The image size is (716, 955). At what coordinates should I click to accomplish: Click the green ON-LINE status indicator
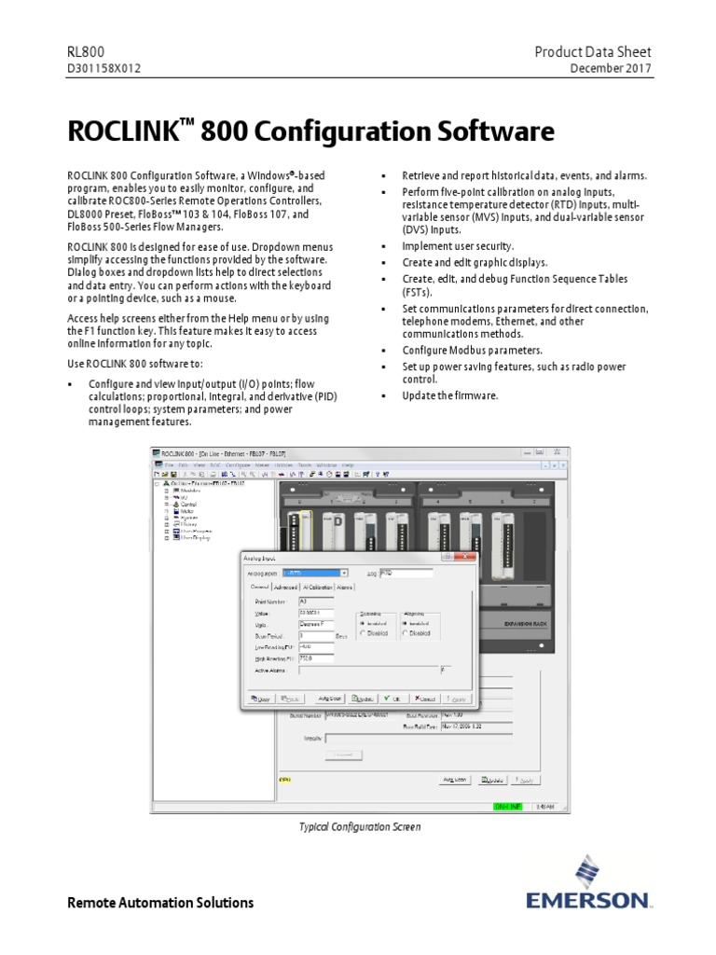click(508, 807)
